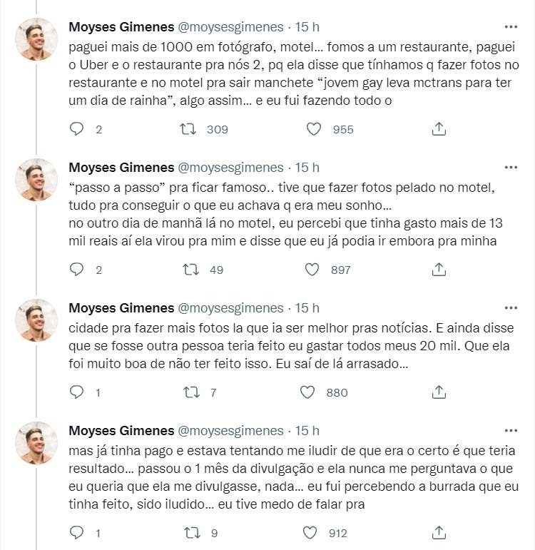Open the 15 h timestamp on third tweet
Screen dimensions: 535x550
click(x=307, y=308)
